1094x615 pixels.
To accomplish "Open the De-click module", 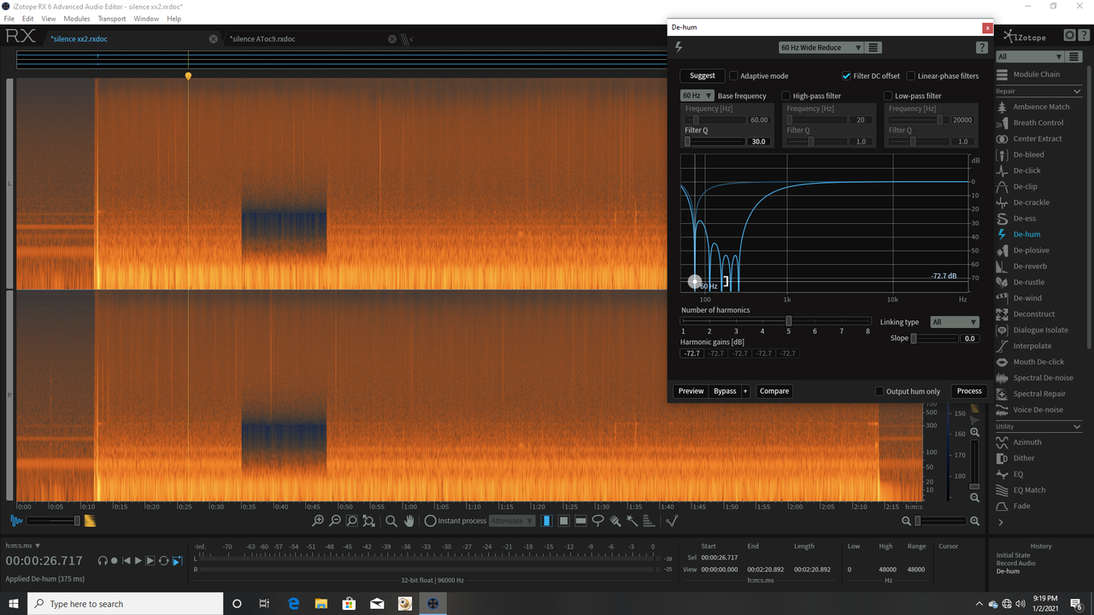I will [x=1020, y=171].
